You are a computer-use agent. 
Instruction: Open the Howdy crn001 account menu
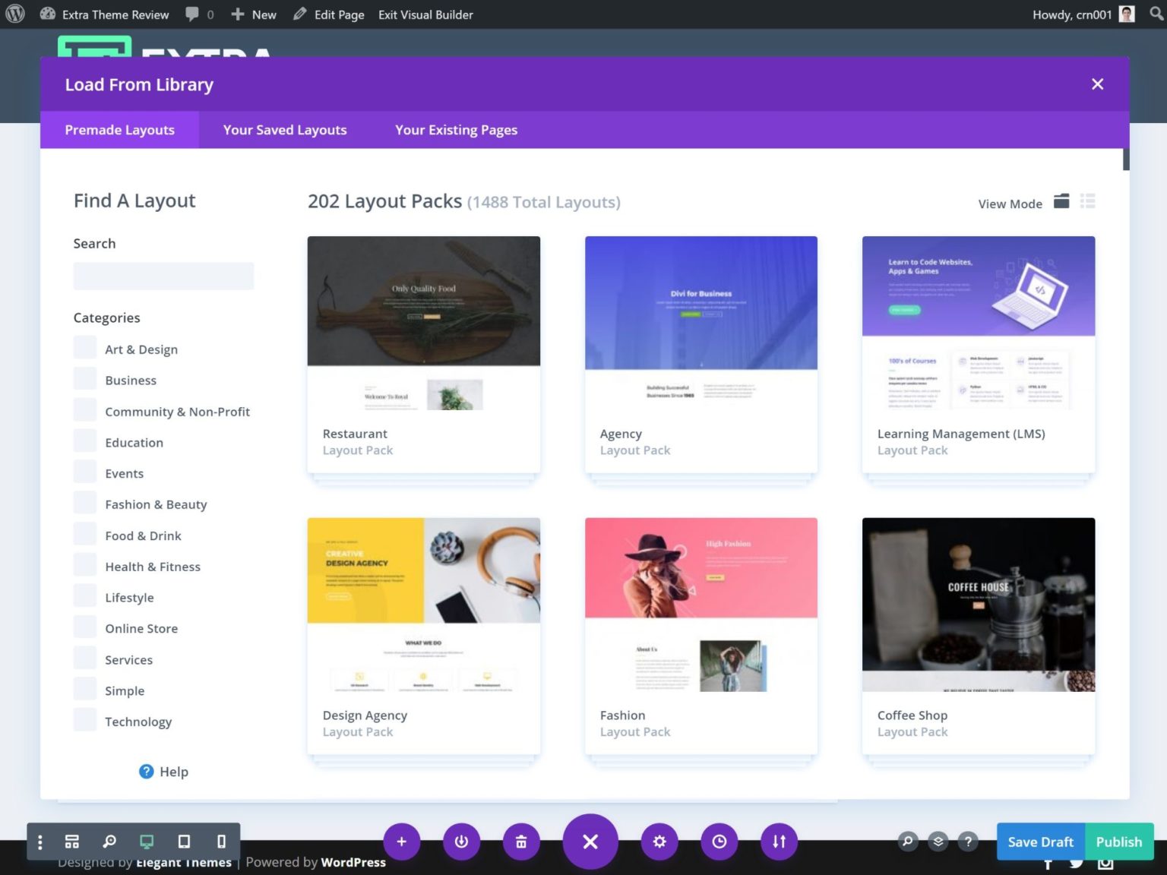(1074, 14)
